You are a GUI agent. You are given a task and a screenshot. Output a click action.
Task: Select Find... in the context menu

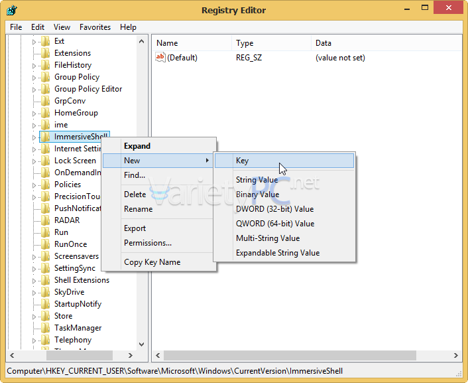click(x=158, y=175)
